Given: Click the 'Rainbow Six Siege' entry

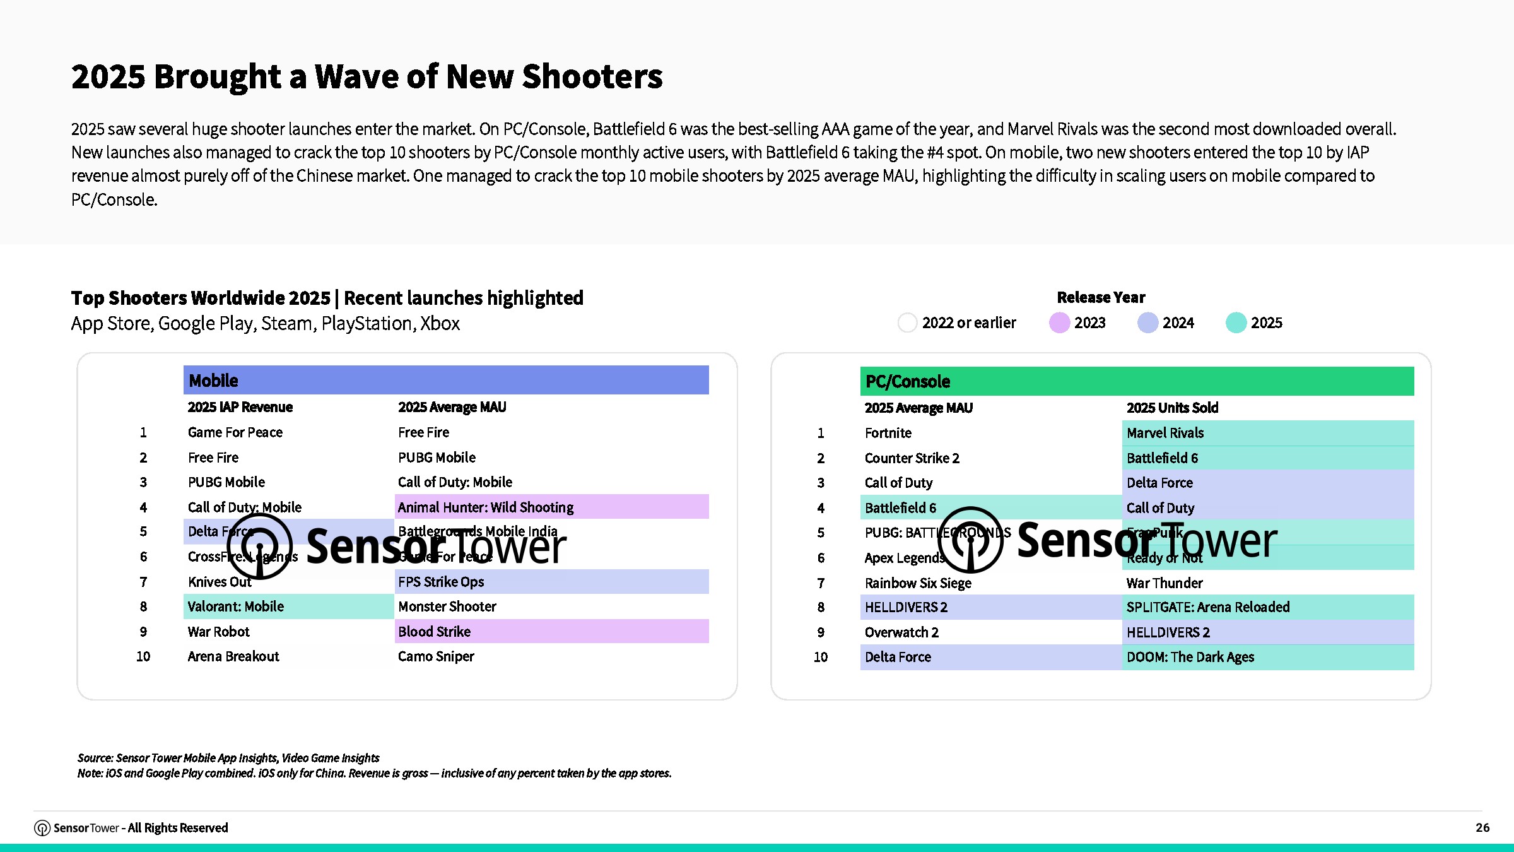Looking at the screenshot, I should 918,583.
